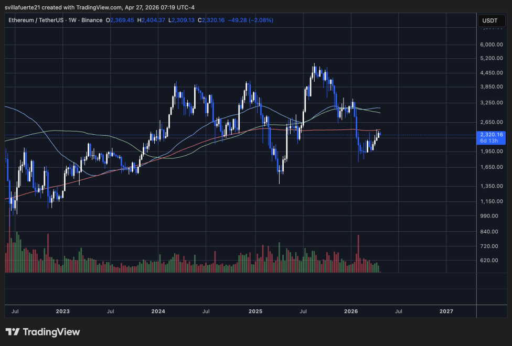512x346 pixels.
Task: Expand the time axis at the 2027 label
Action: (446, 311)
